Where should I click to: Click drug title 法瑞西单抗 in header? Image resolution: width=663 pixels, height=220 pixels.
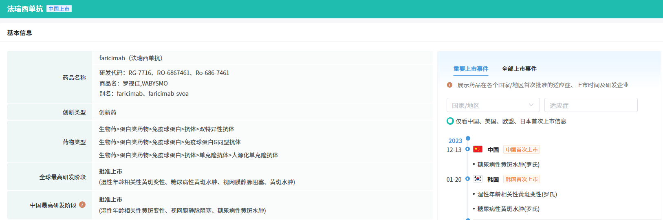point(25,9)
